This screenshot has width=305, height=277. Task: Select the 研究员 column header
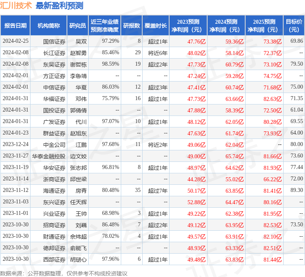coord(78,25)
